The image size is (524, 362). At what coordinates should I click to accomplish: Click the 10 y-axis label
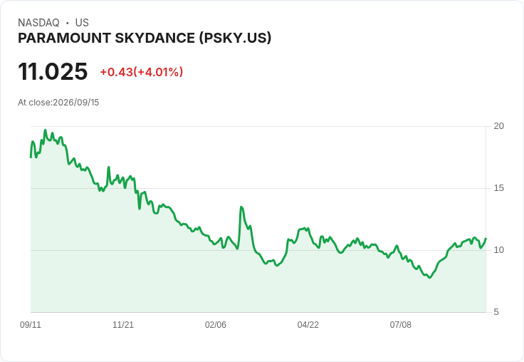pos(498,250)
